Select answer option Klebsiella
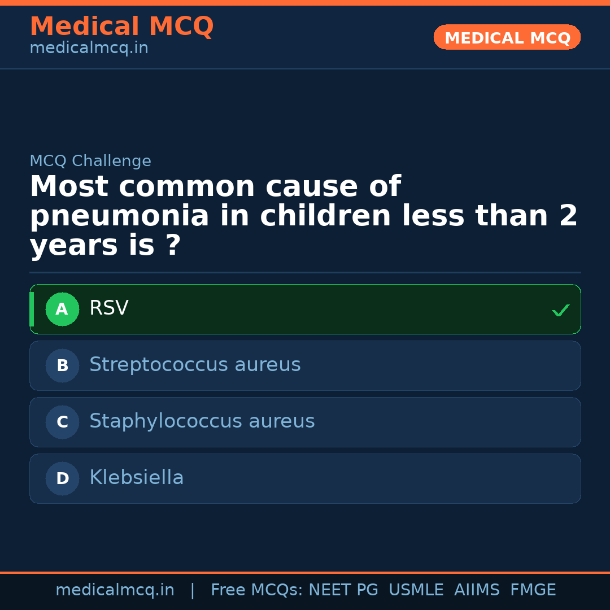 (x=305, y=478)
